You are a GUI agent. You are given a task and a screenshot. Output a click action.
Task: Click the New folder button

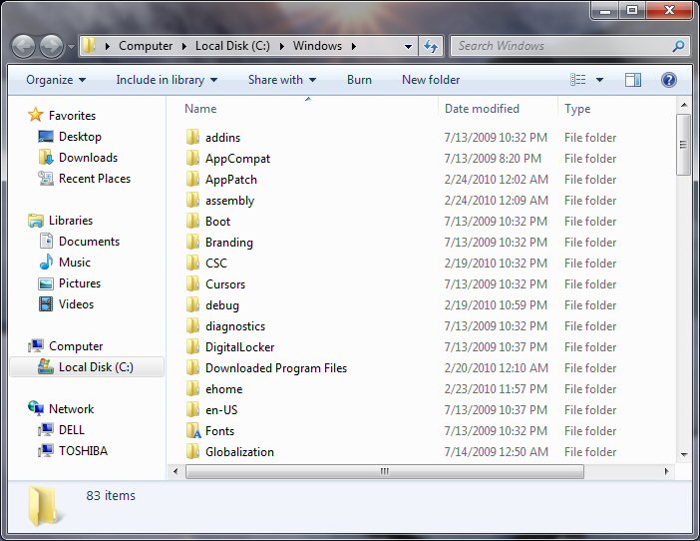point(431,80)
